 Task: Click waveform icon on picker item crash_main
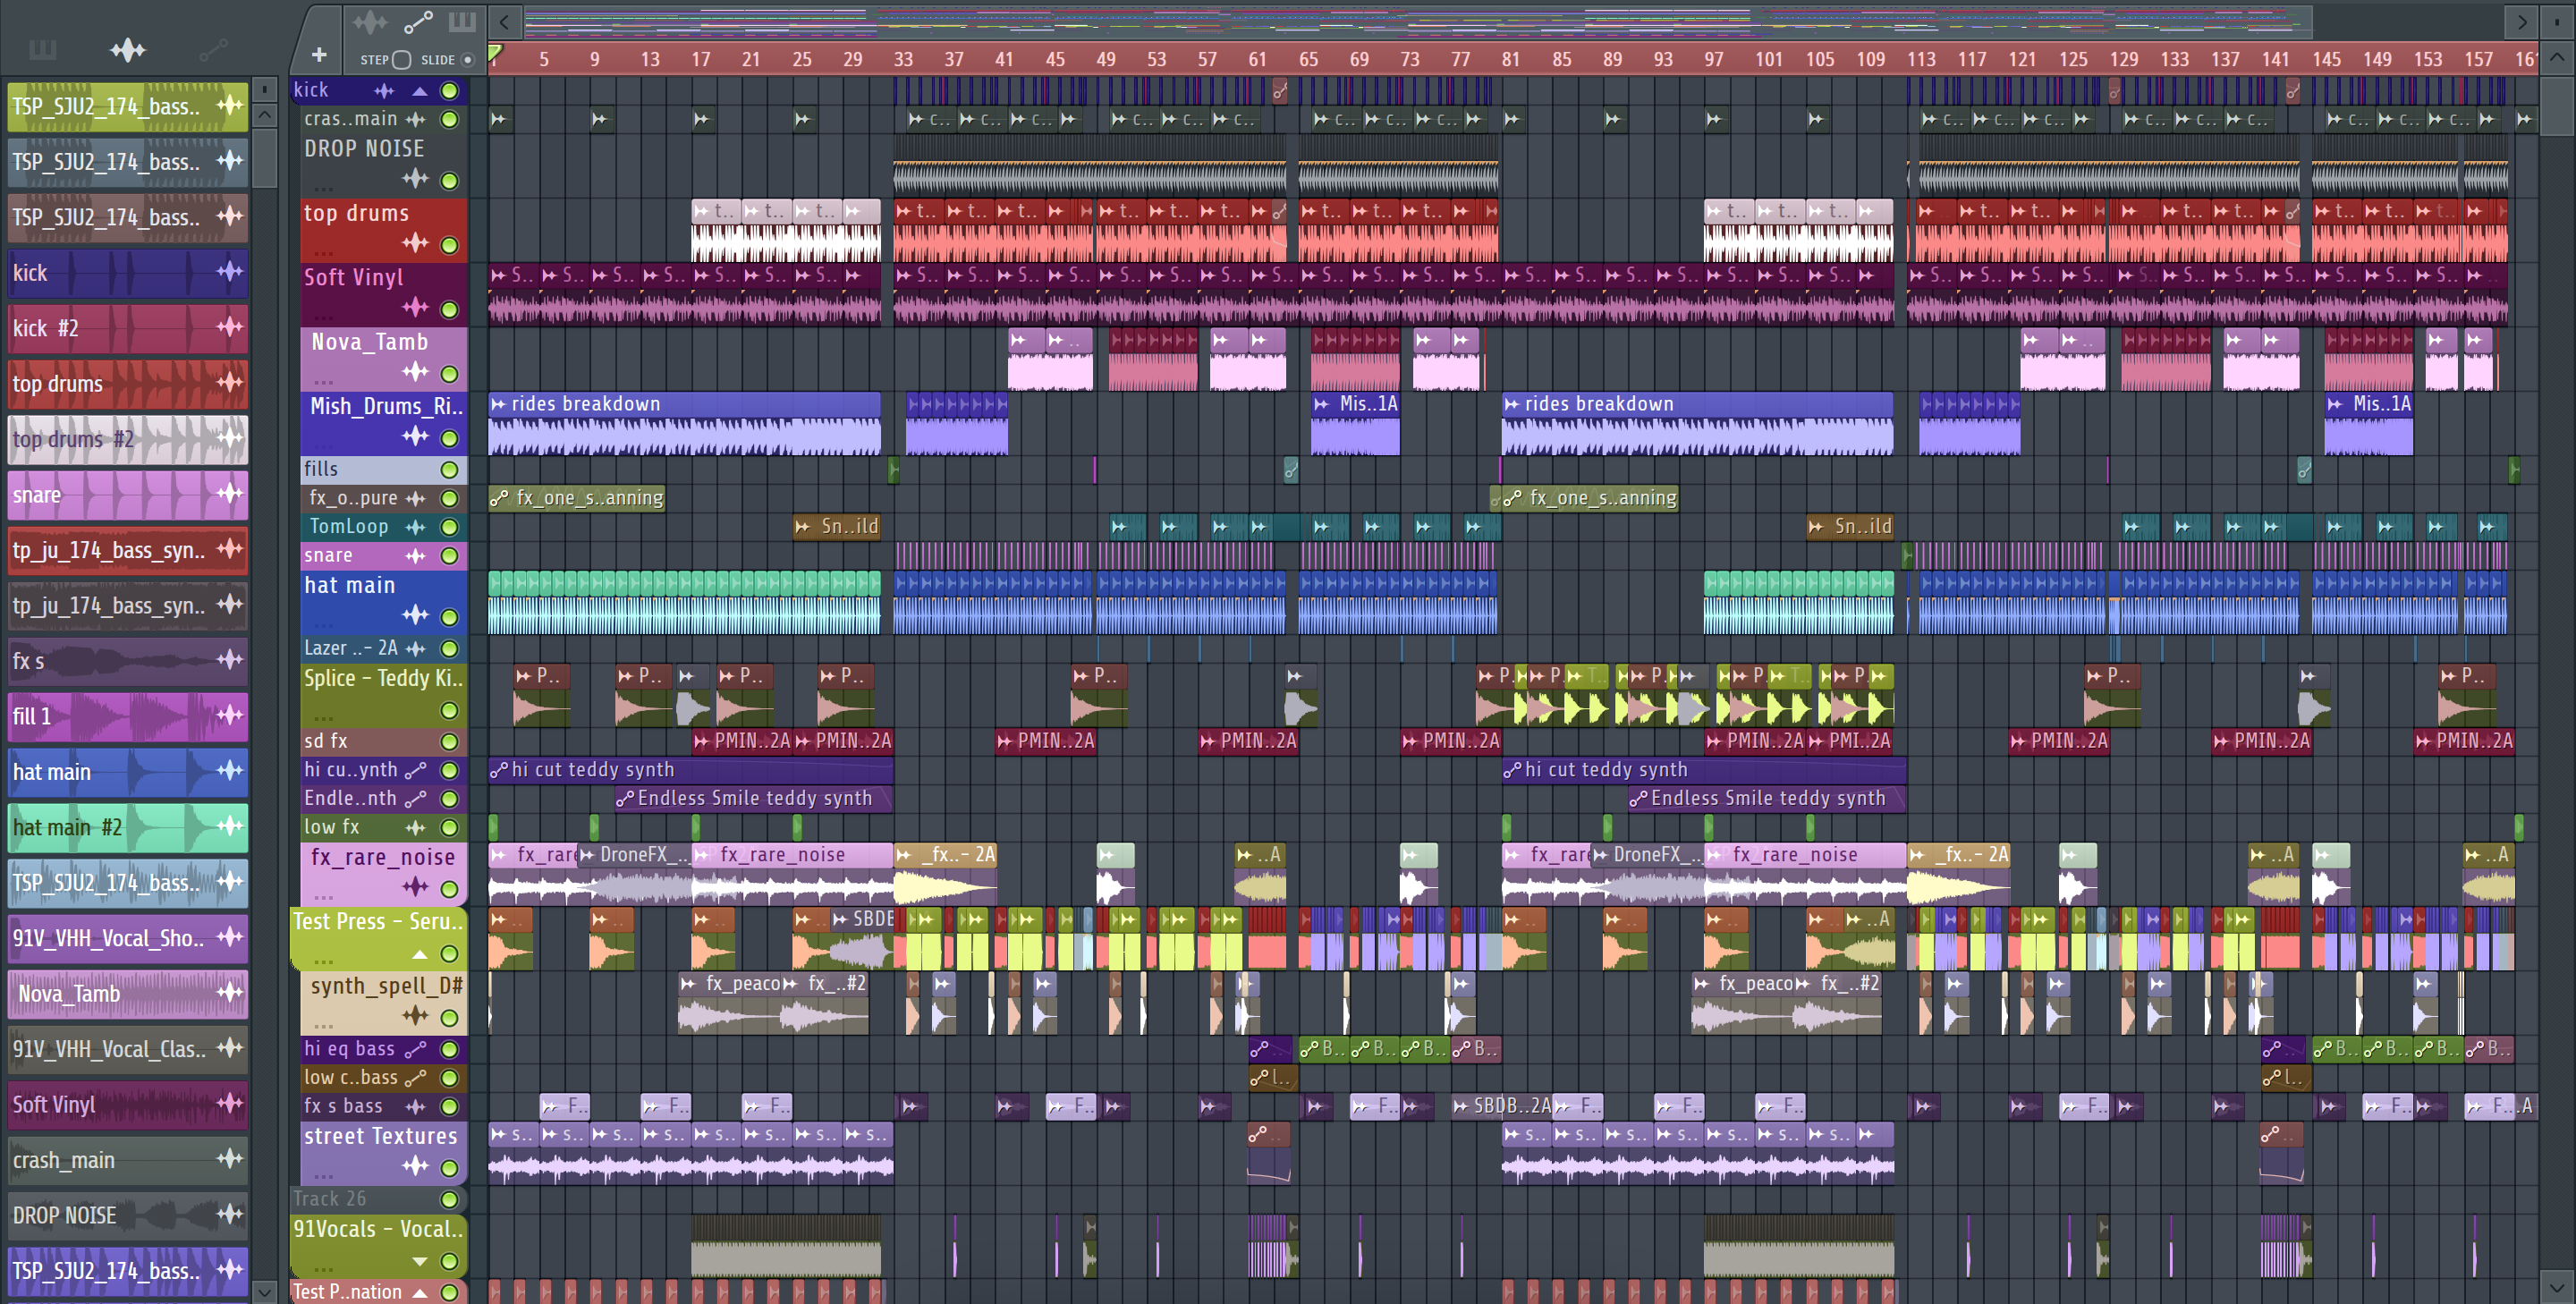tap(230, 1158)
